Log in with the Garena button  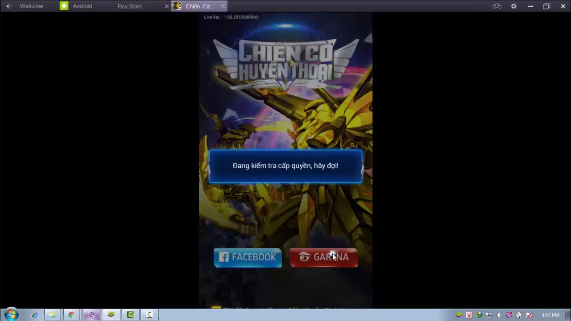point(324,257)
